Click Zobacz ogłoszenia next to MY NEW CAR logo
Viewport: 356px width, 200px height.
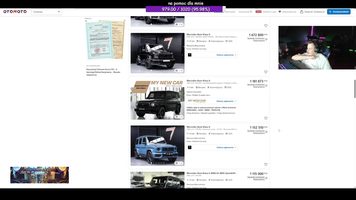tap(225, 101)
